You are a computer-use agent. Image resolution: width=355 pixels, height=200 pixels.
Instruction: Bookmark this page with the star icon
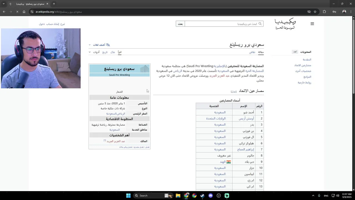tap(315, 12)
